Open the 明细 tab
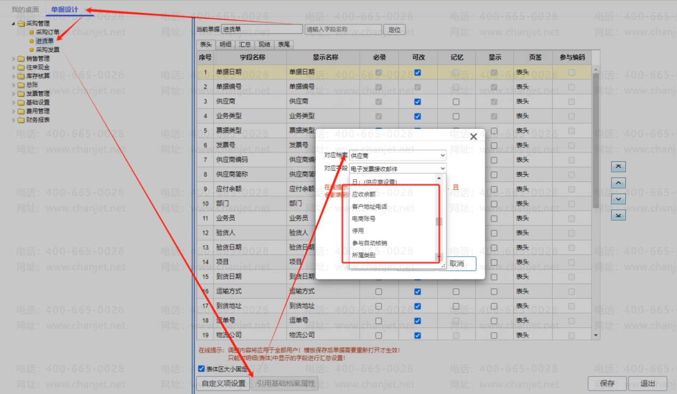677x394 pixels. (225, 45)
